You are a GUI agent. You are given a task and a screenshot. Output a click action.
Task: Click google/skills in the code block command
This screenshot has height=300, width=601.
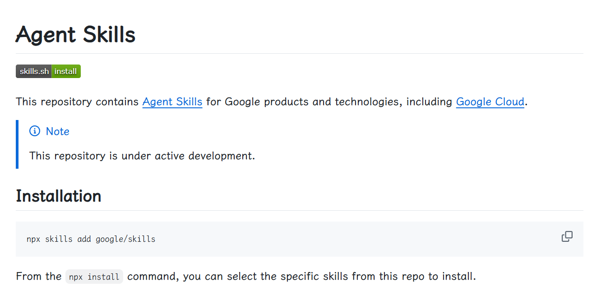click(125, 239)
